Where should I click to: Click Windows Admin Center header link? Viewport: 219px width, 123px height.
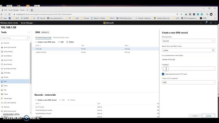9,23
